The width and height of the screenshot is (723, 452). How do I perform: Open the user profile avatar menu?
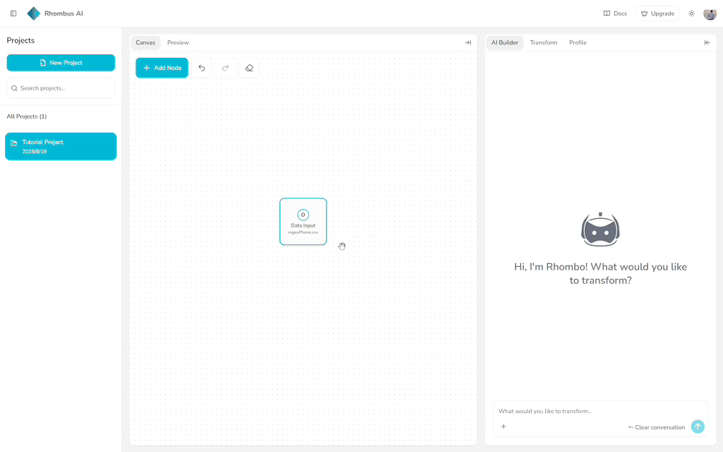710,13
